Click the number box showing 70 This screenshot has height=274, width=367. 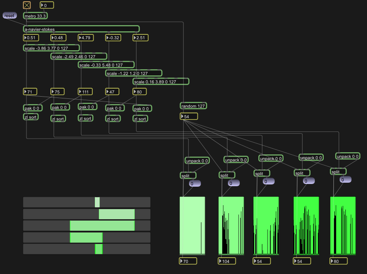click(190, 261)
